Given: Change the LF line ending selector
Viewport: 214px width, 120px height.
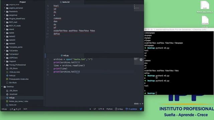Looking at the screenshot, I should [x=95, y=109].
